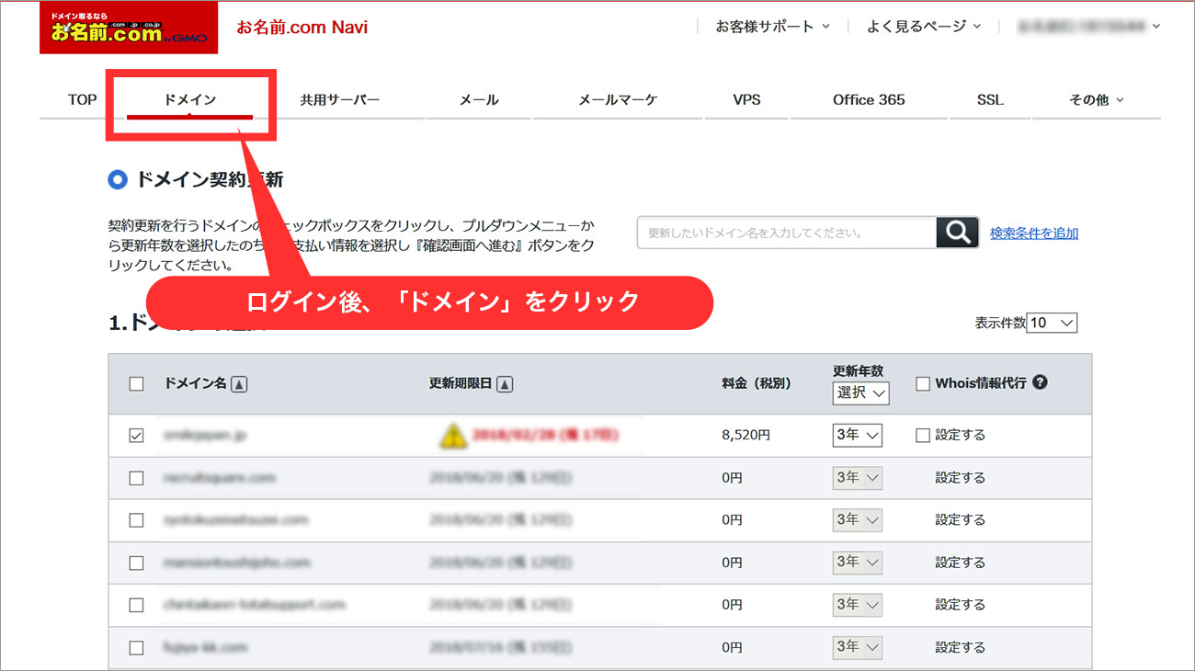The height and width of the screenshot is (671, 1195).
Task: Open the お客様サポート menu
Action: tap(772, 27)
